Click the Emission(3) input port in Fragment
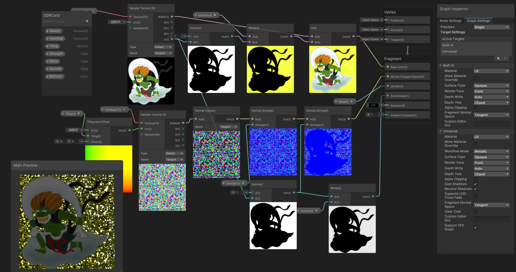The height and width of the screenshot is (272, 516). coord(388,106)
